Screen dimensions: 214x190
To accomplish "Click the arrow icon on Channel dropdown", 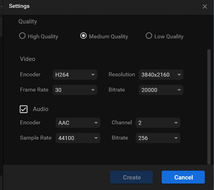I will 176,123.
